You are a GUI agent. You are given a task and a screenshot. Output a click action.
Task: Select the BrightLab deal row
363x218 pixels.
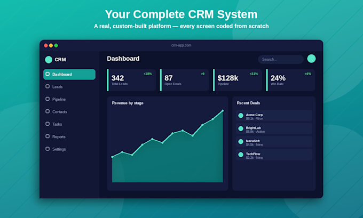click(274, 129)
